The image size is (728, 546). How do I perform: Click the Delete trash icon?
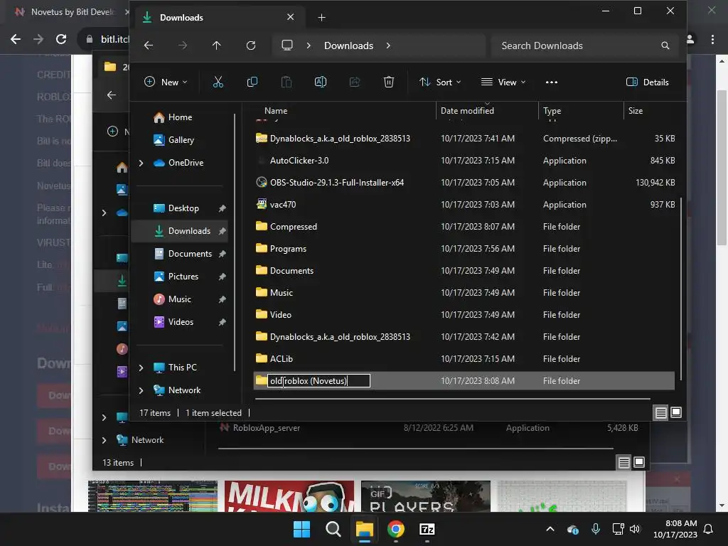(389, 82)
